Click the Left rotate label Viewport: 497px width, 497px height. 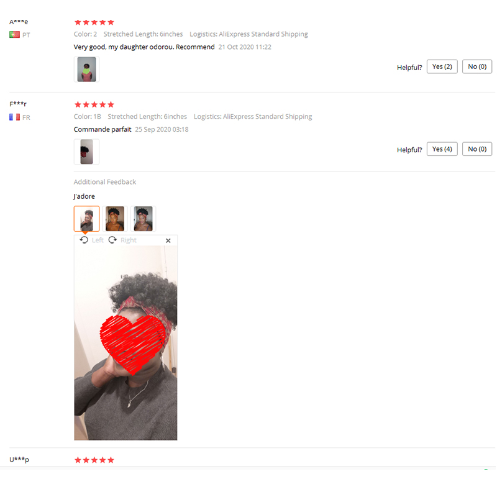click(x=98, y=240)
